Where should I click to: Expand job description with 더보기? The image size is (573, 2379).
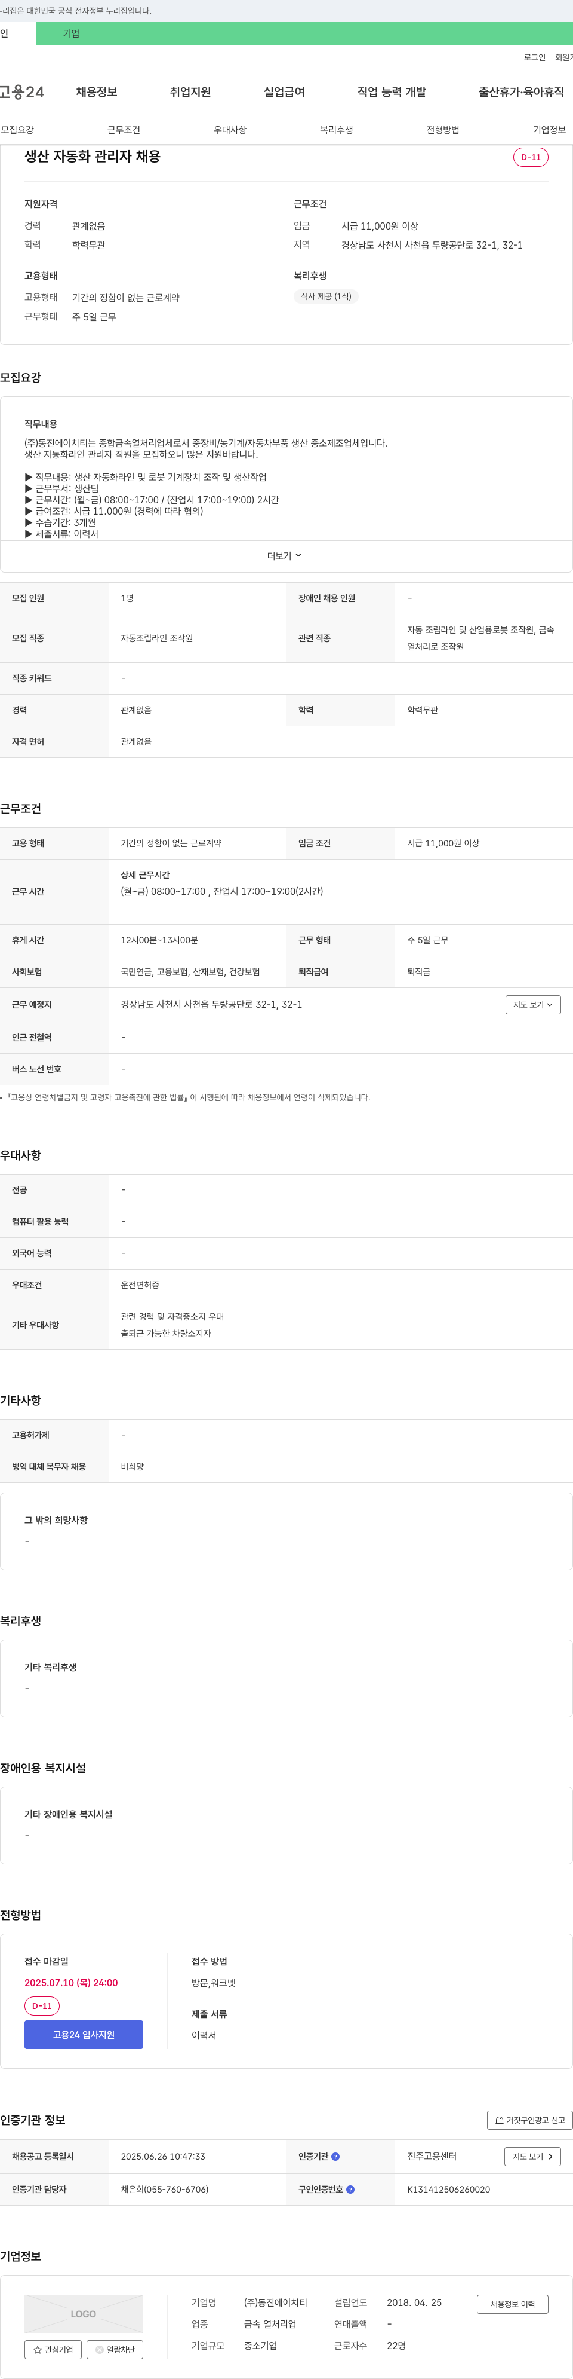point(285,556)
